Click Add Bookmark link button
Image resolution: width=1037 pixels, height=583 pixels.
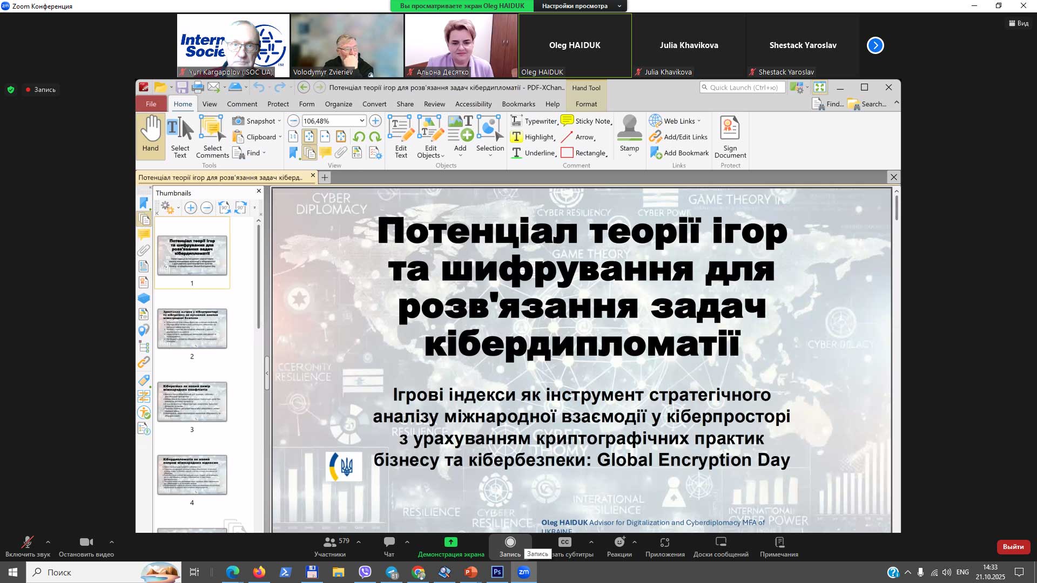pyautogui.click(x=680, y=153)
